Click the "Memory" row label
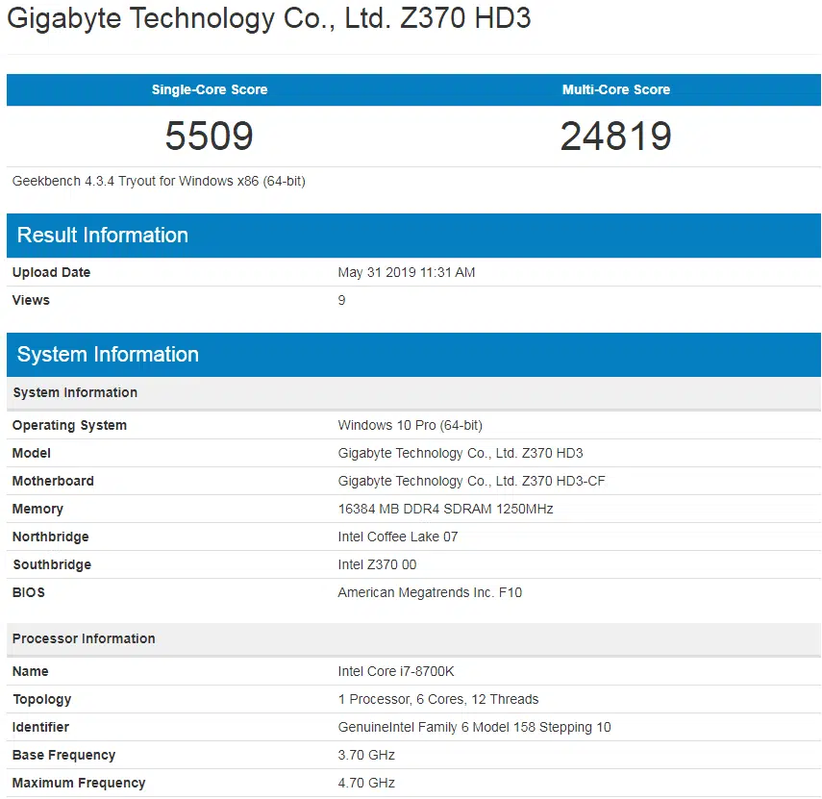822x799 pixels. pos(37,509)
